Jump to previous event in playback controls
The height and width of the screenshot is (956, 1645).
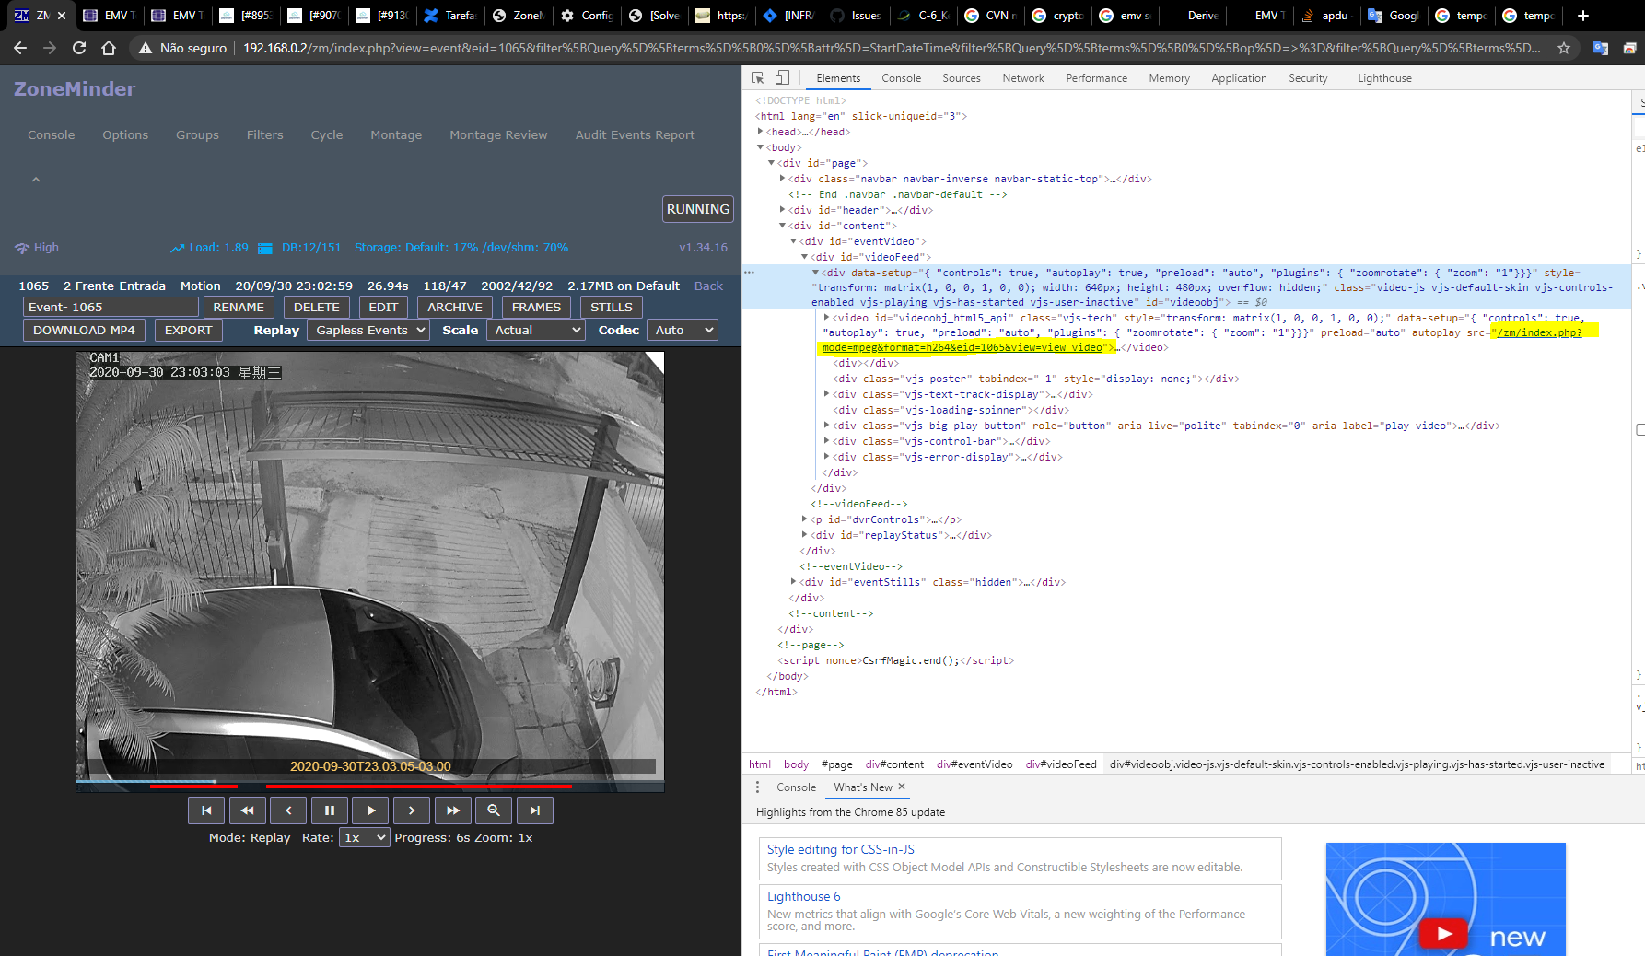pos(206,810)
